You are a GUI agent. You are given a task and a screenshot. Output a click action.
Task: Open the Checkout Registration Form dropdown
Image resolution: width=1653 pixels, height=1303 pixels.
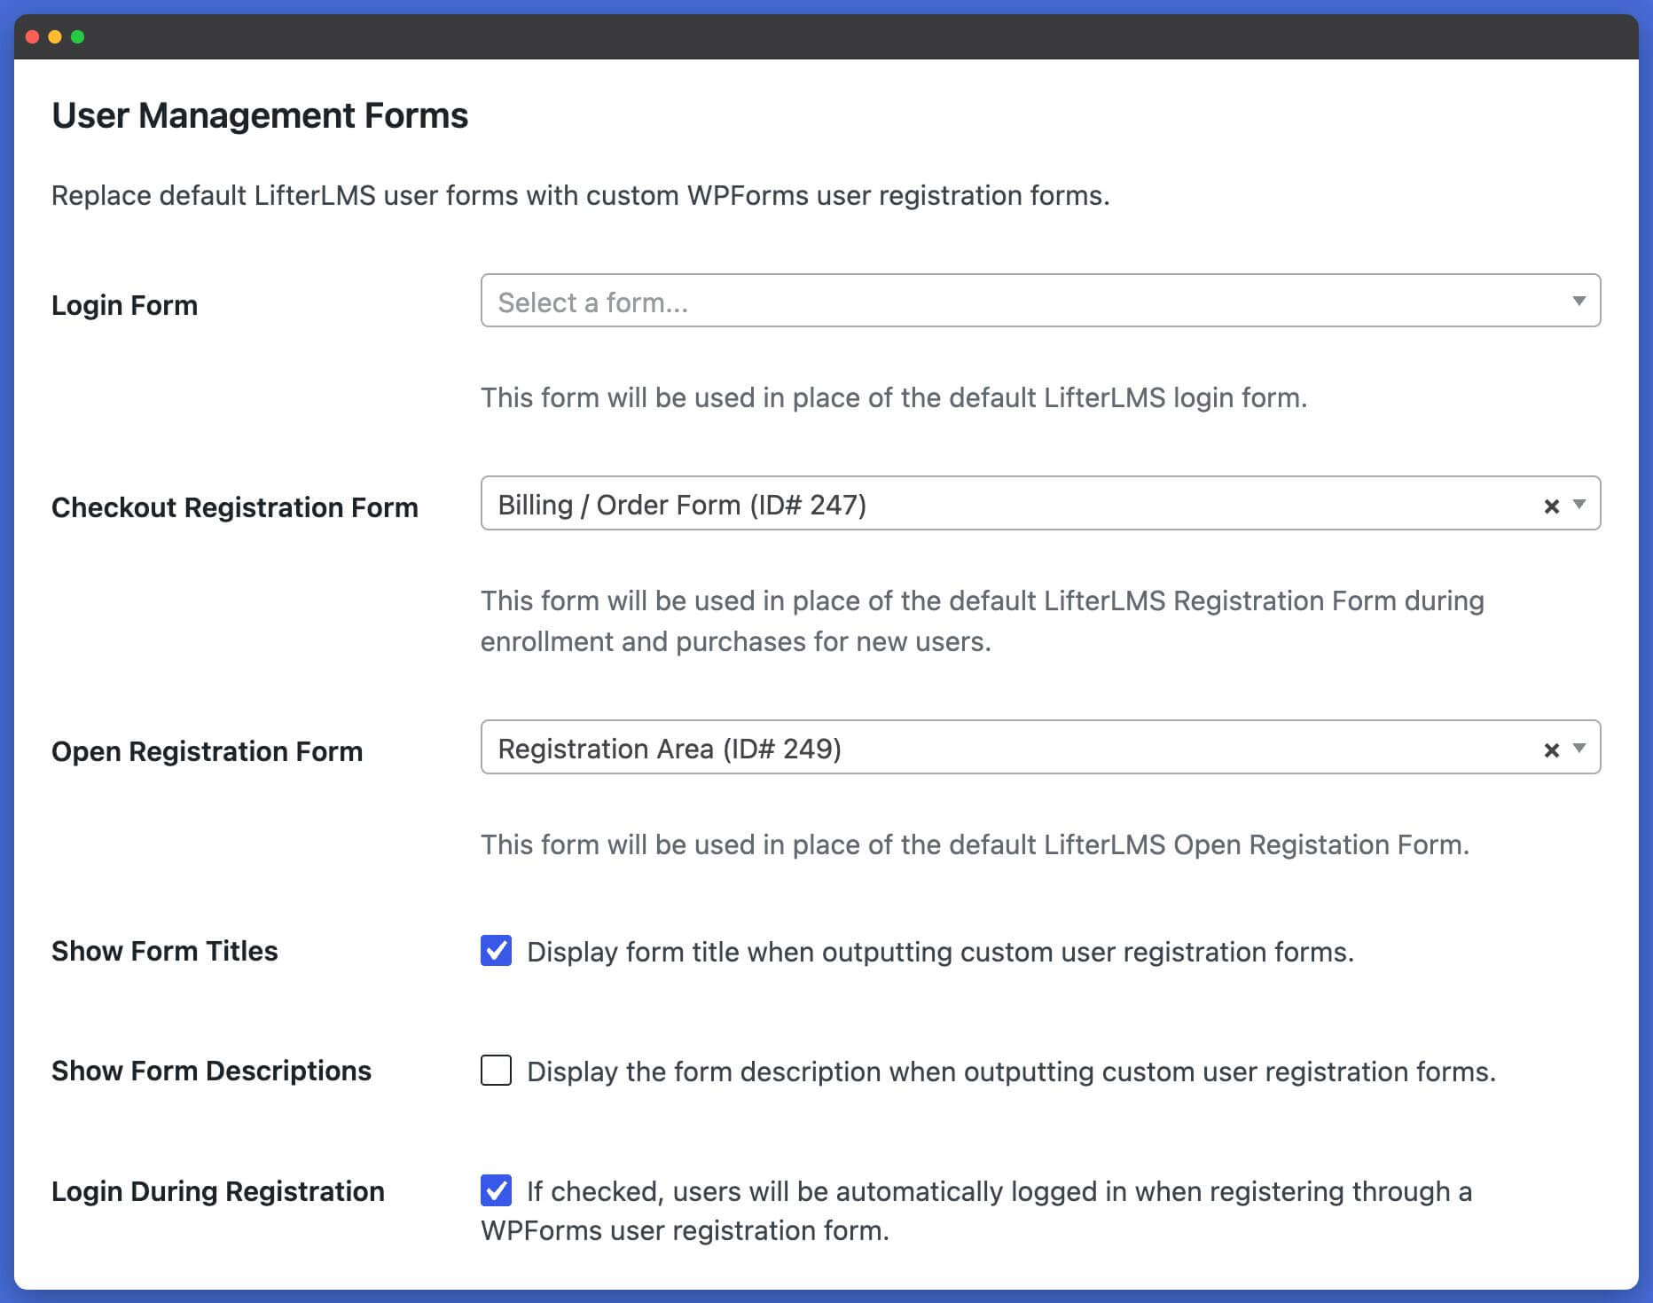(1040, 503)
